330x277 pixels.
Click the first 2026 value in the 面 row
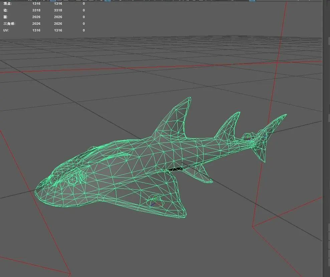tap(36, 17)
